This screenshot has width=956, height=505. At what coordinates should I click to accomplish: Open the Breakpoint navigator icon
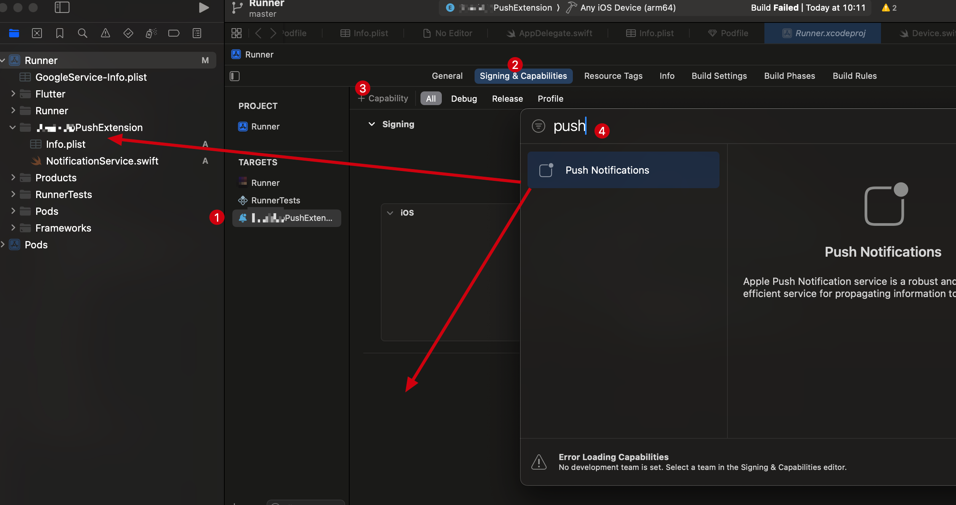coord(174,33)
